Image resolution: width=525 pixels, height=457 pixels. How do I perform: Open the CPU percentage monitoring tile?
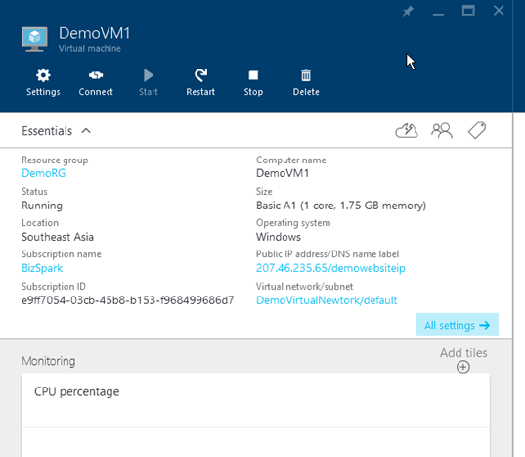pos(255,415)
